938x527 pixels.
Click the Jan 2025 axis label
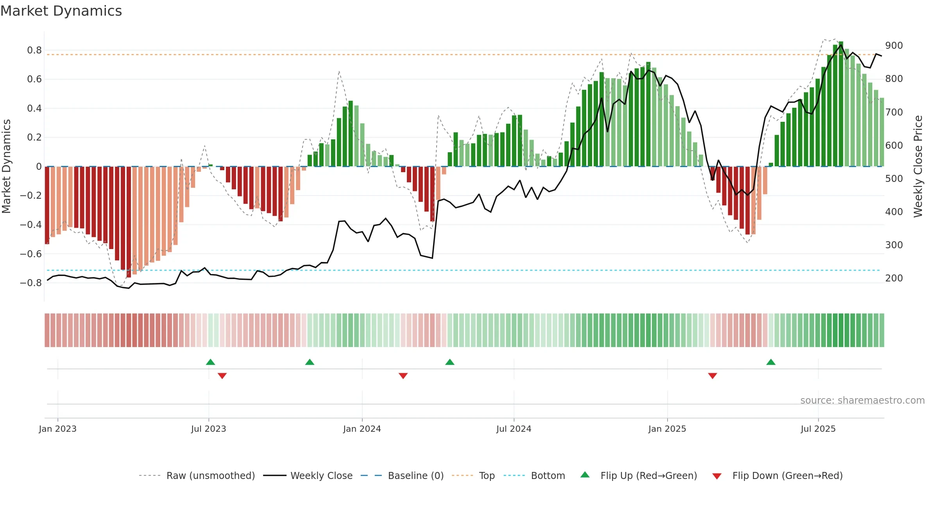pos(668,429)
